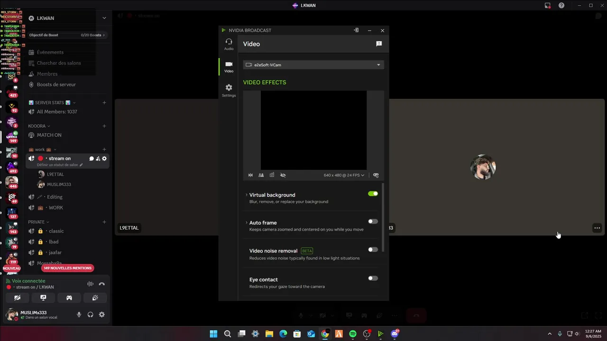Open the soundboard button

[95, 298]
